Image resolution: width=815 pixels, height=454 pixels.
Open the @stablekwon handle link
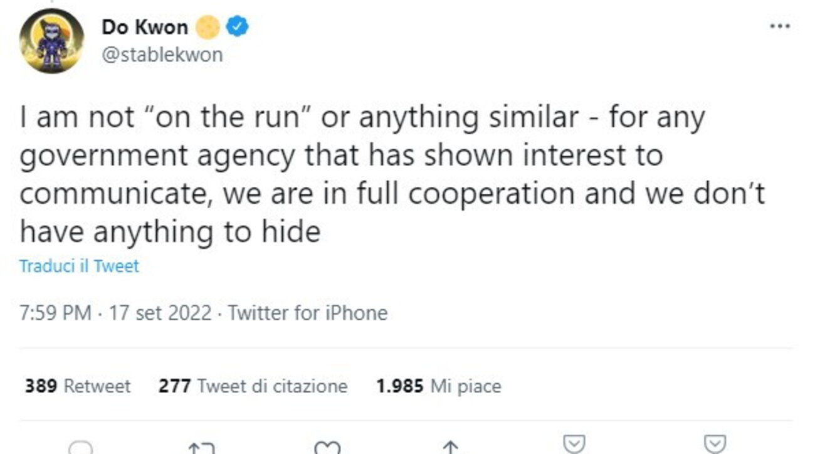(x=162, y=55)
